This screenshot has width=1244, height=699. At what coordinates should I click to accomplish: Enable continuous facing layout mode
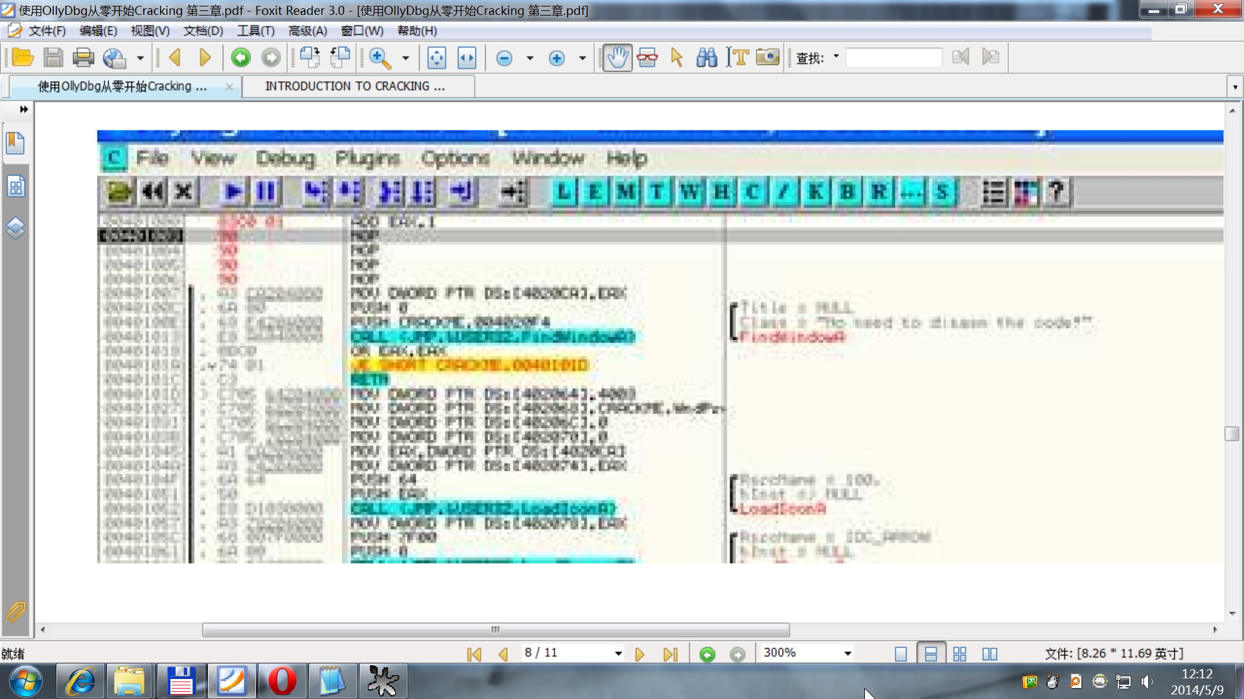click(x=960, y=654)
